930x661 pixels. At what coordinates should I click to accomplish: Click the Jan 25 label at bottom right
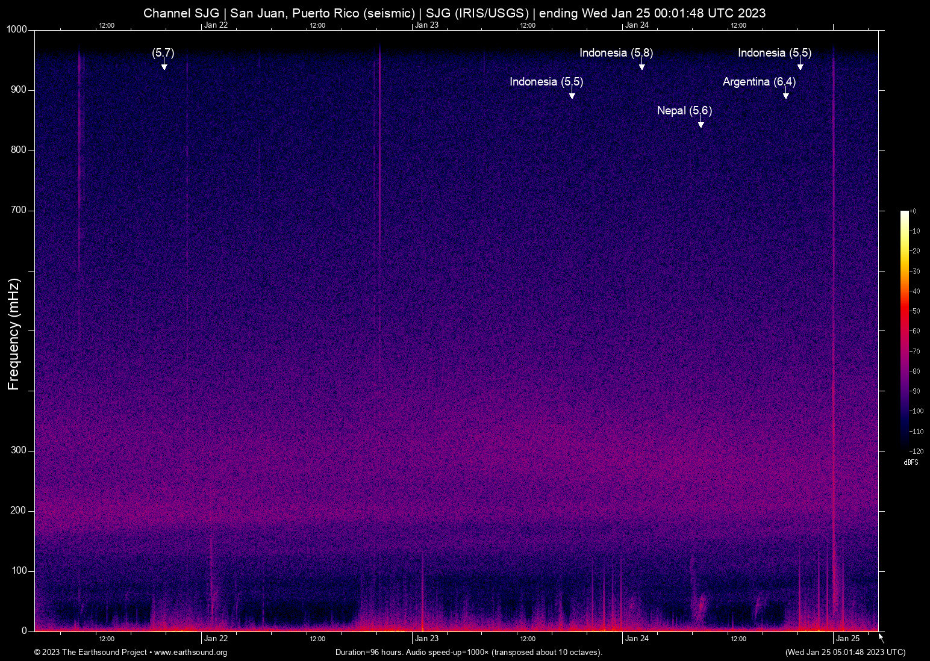[849, 638]
